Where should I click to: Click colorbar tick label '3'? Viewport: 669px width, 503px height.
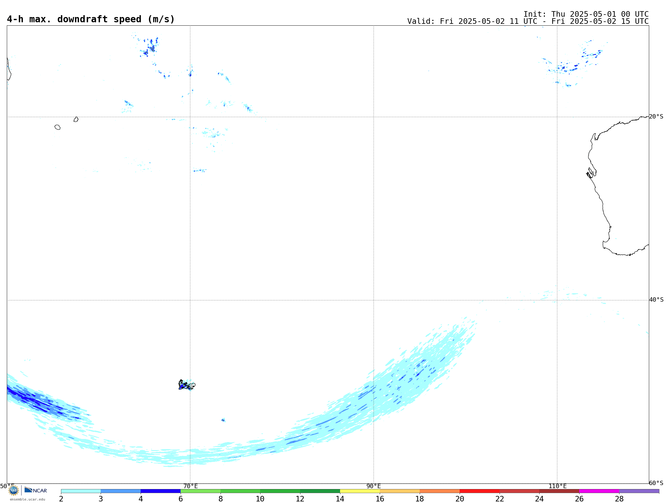click(x=101, y=499)
